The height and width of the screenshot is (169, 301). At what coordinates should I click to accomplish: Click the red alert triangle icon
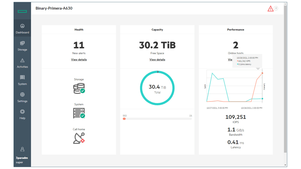(x=270, y=9)
